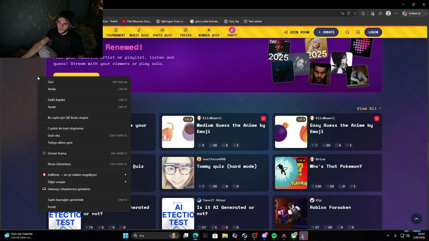The width and height of the screenshot is (429, 241).
Task: Open Task View on the taskbar
Action: point(186,236)
